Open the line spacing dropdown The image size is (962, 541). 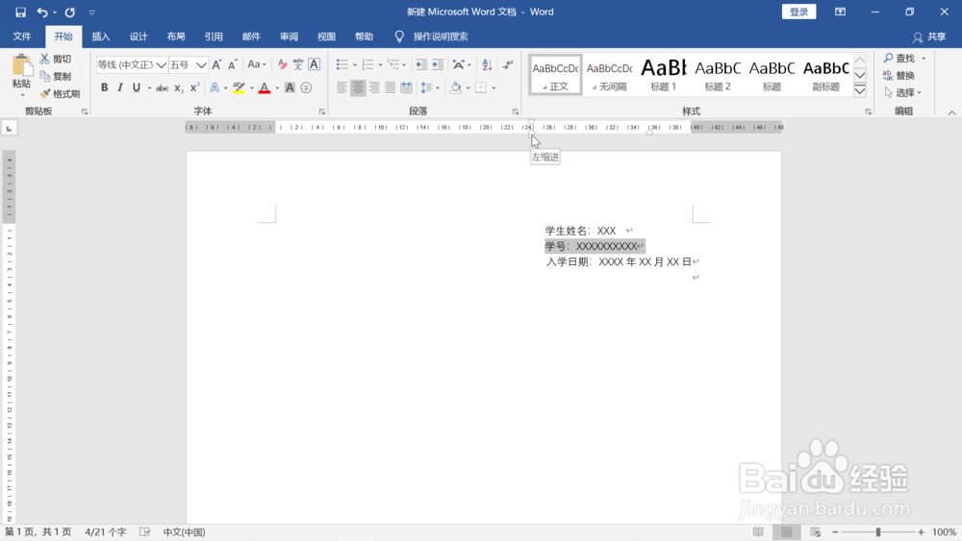(x=430, y=87)
